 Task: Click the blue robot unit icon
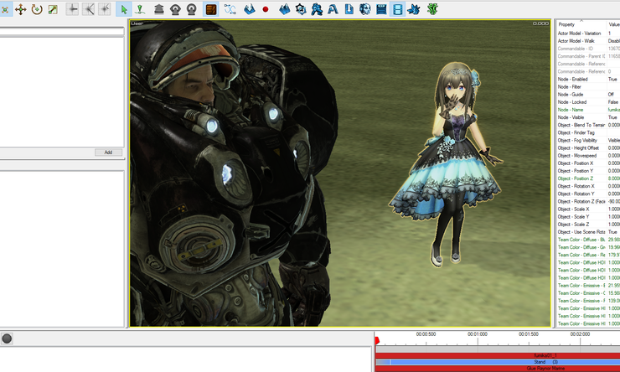(317, 9)
